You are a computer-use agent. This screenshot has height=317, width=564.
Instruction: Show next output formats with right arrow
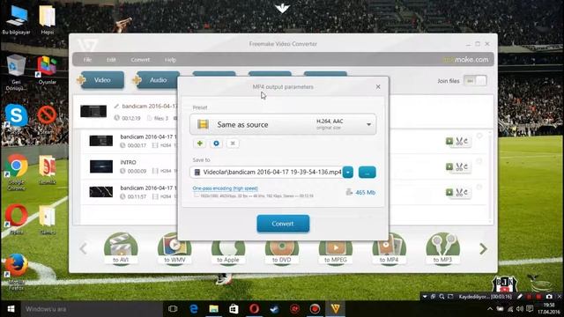(484, 248)
